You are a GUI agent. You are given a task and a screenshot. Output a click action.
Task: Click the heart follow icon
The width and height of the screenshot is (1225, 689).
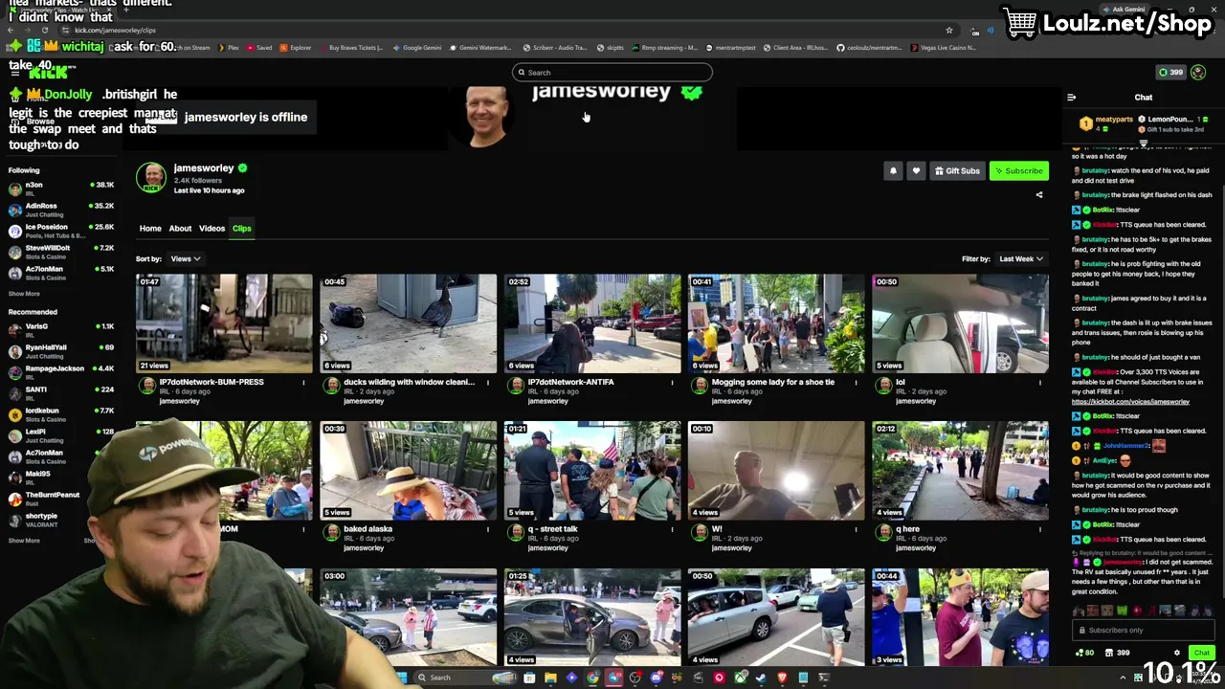point(916,170)
